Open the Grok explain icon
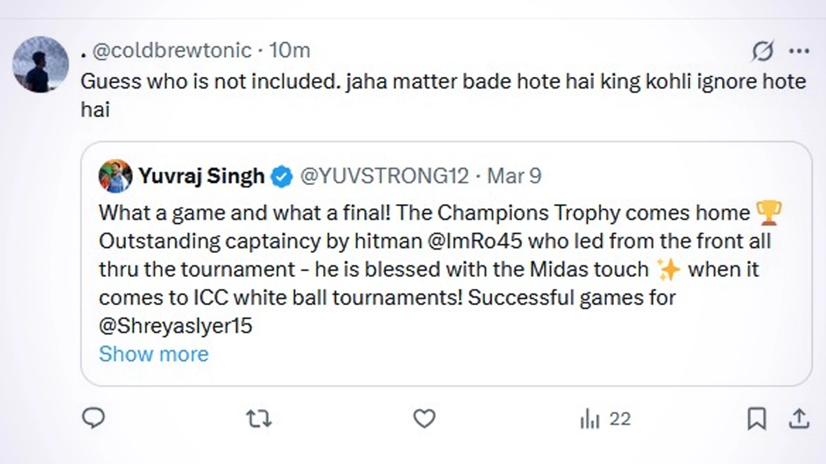This screenshot has height=464, width=826. coord(763,51)
